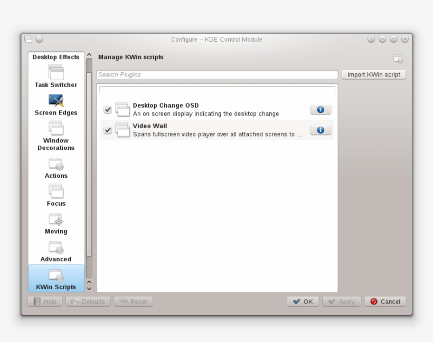Select the Video Wall title text
433x342 pixels.
pos(150,126)
